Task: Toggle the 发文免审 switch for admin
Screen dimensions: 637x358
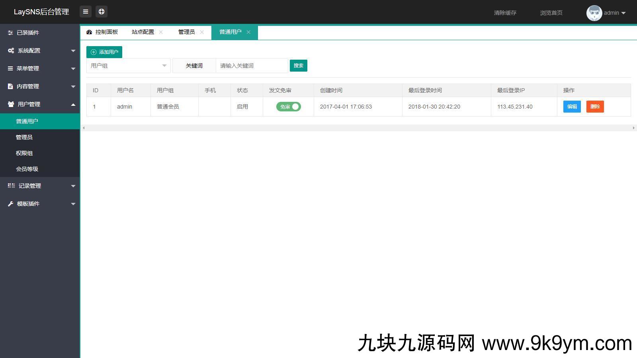Action: [289, 107]
